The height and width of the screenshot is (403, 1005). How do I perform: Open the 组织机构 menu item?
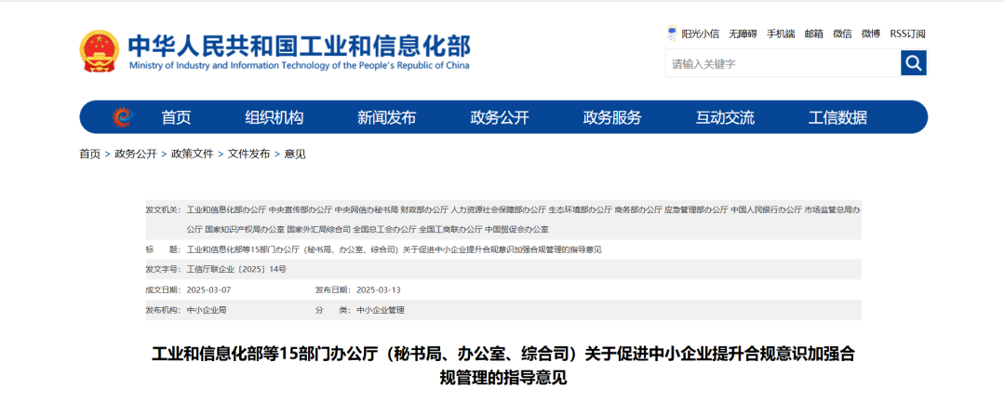point(274,117)
